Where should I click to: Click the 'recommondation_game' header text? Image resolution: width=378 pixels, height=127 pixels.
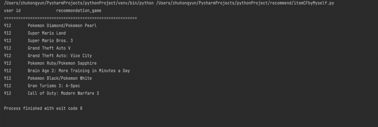79,10
